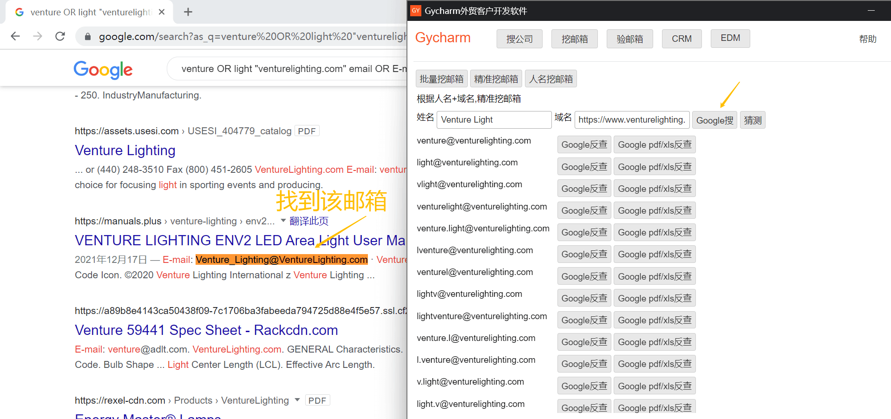Click Google反查 for light@venturelighting.com
891x419 pixels.
point(584,167)
